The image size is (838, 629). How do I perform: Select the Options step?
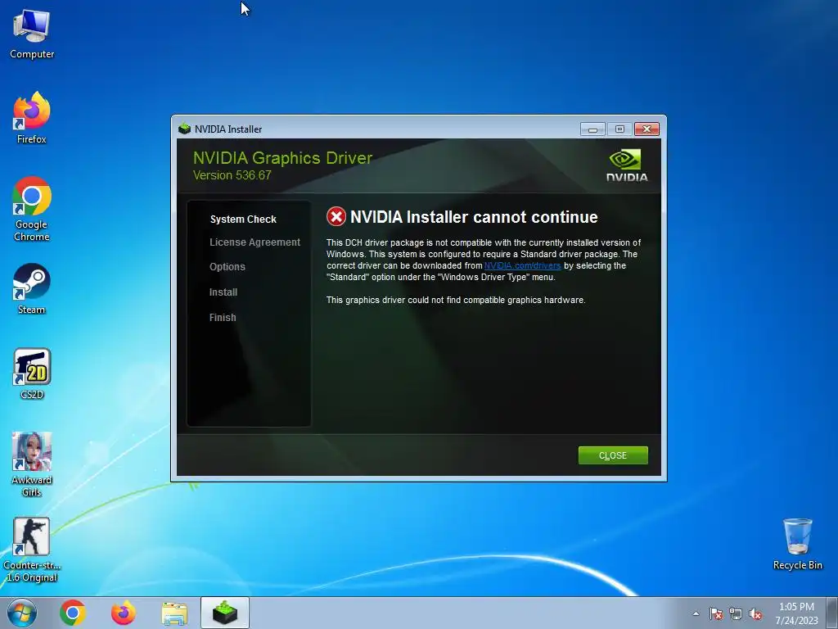(228, 266)
